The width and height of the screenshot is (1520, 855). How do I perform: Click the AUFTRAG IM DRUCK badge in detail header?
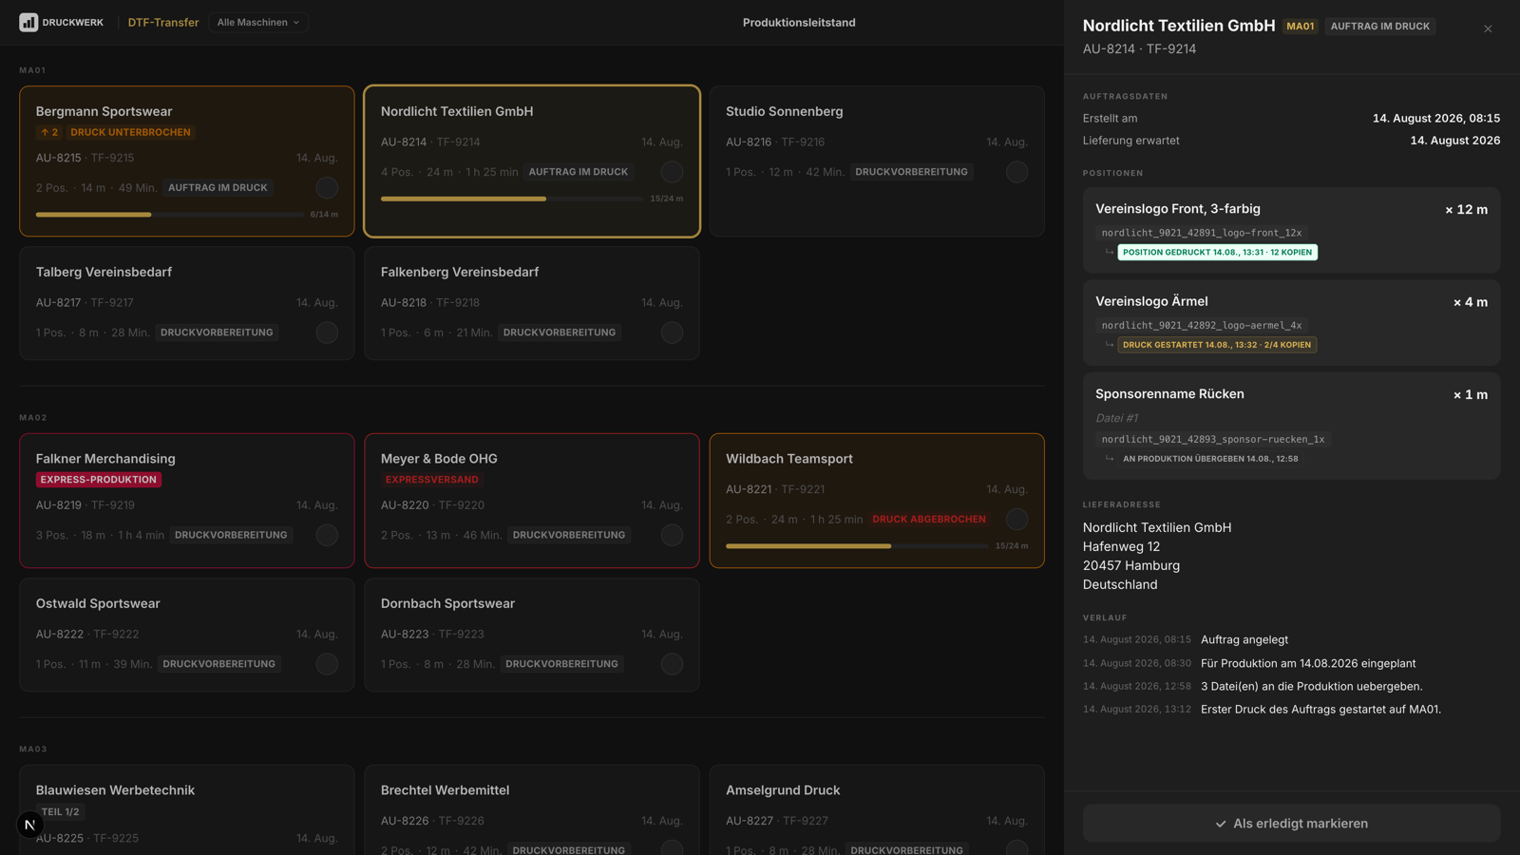coord(1379,27)
